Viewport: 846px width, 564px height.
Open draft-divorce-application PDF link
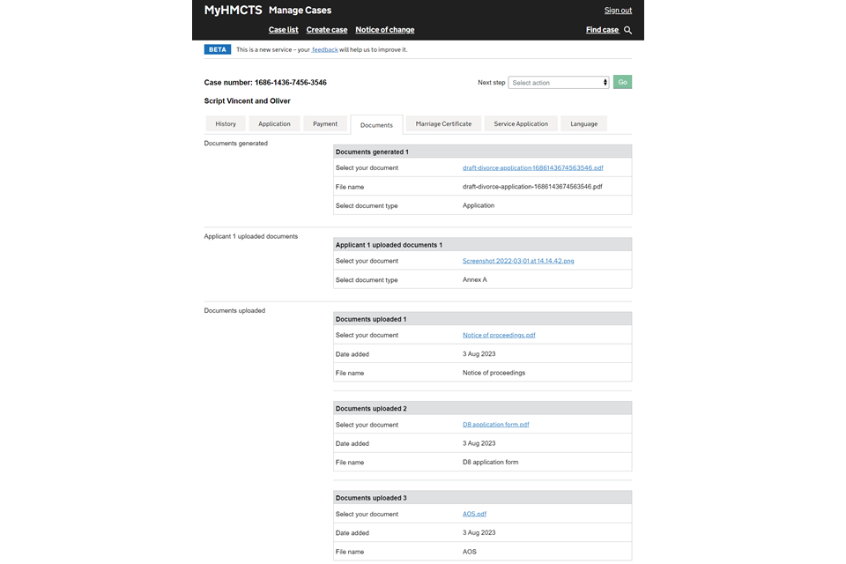532,167
